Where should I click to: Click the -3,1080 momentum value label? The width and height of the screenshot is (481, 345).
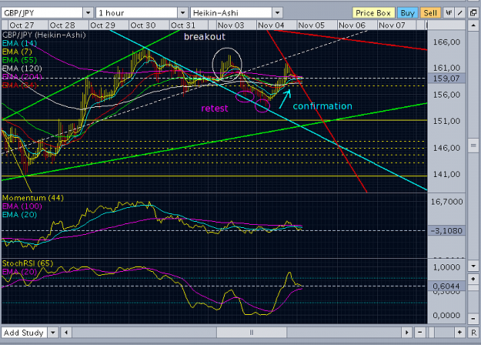(446, 230)
